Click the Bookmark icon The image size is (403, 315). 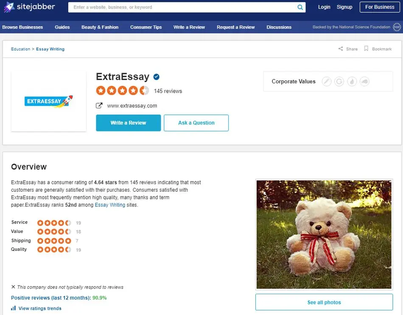(x=366, y=49)
